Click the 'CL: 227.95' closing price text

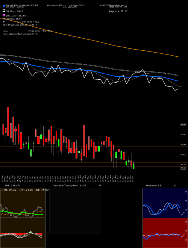70,7
